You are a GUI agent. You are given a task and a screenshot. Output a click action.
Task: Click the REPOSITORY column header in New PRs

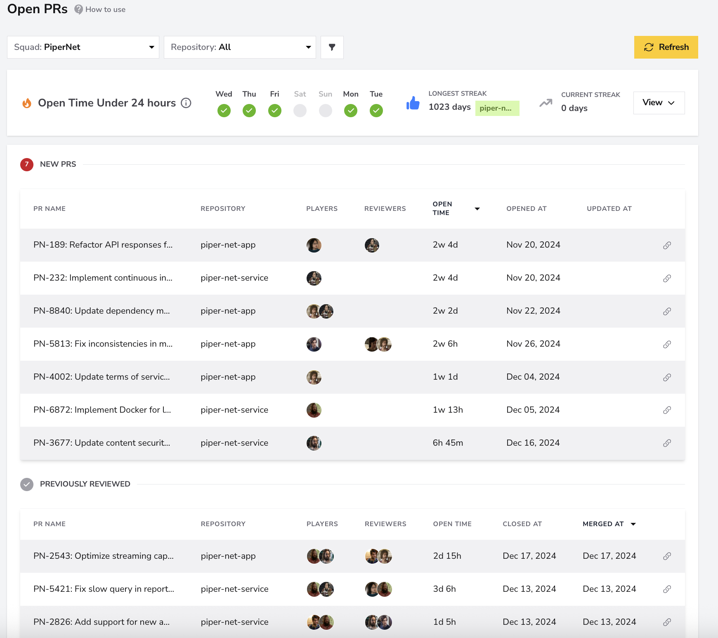tap(223, 209)
